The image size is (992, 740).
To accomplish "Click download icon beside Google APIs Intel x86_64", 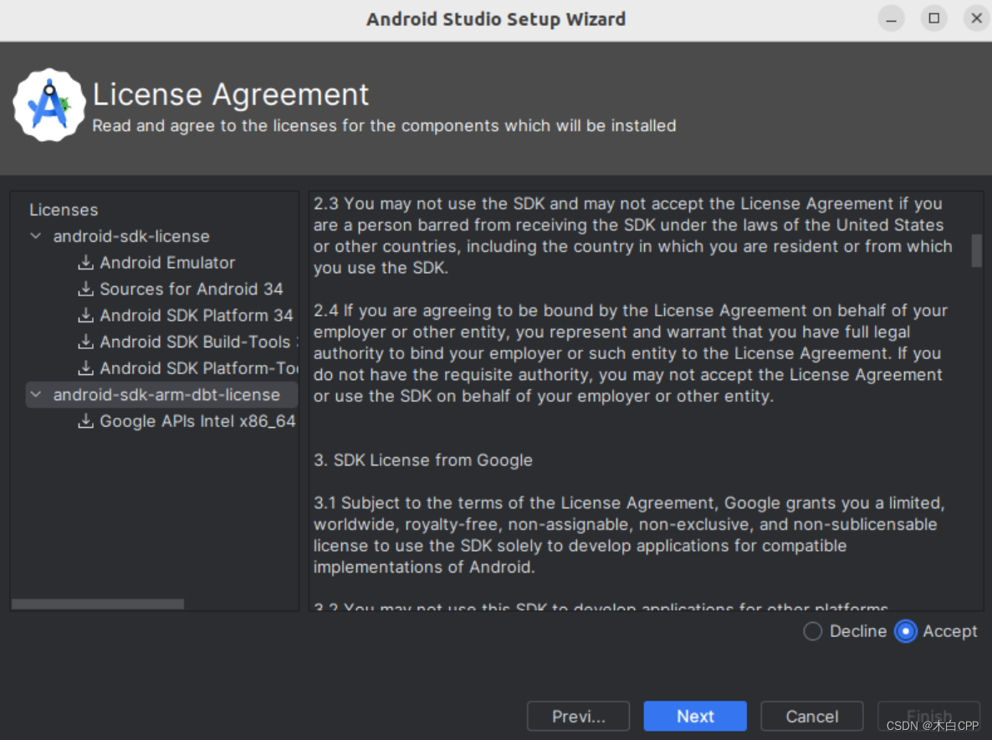I will (x=85, y=421).
